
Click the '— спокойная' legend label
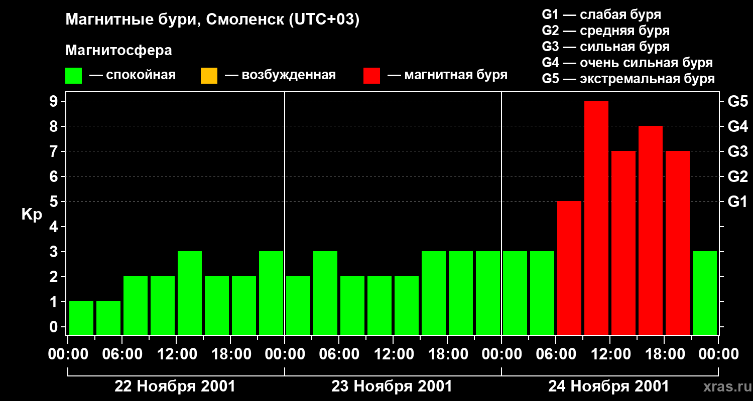(133, 75)
